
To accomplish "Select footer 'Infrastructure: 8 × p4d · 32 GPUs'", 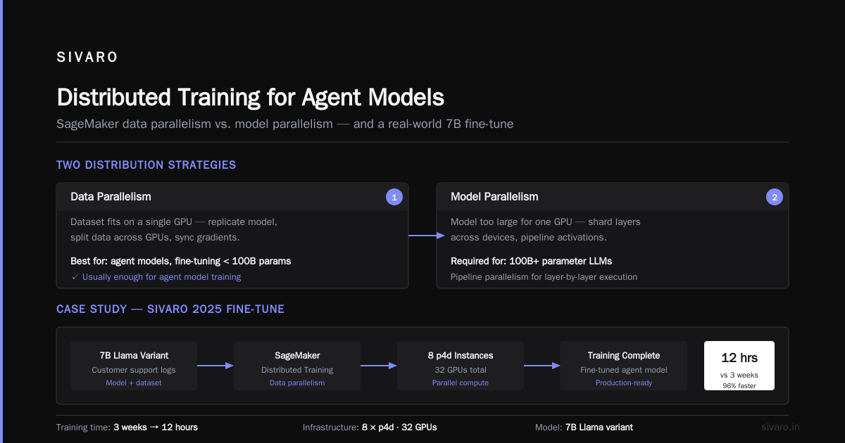I will click(x=370, y=427).
